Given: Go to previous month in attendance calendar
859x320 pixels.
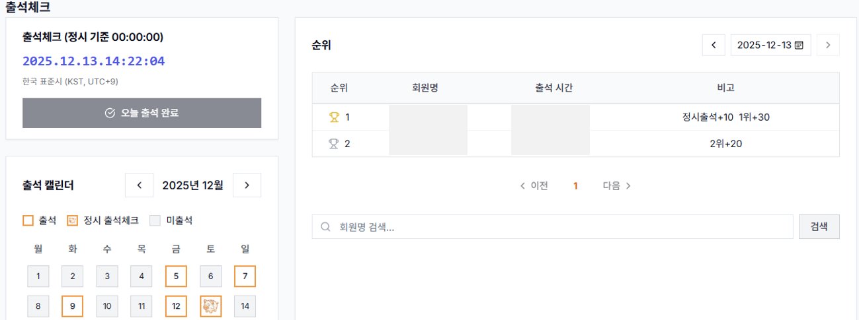Looking at the screenshot, I should 140,185.
